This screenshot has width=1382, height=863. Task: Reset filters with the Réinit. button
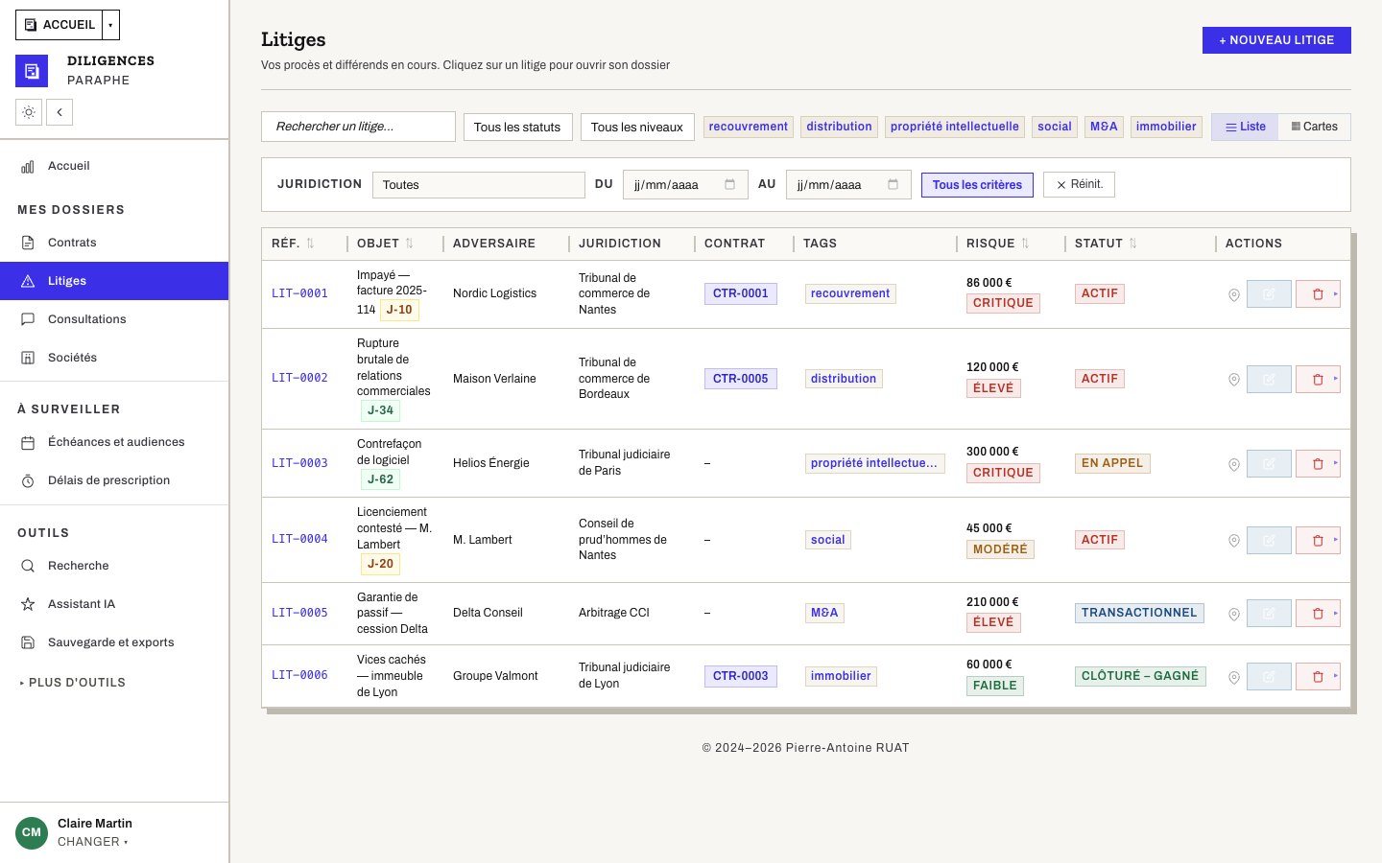pyautogui.click(x=1079, y=184)
